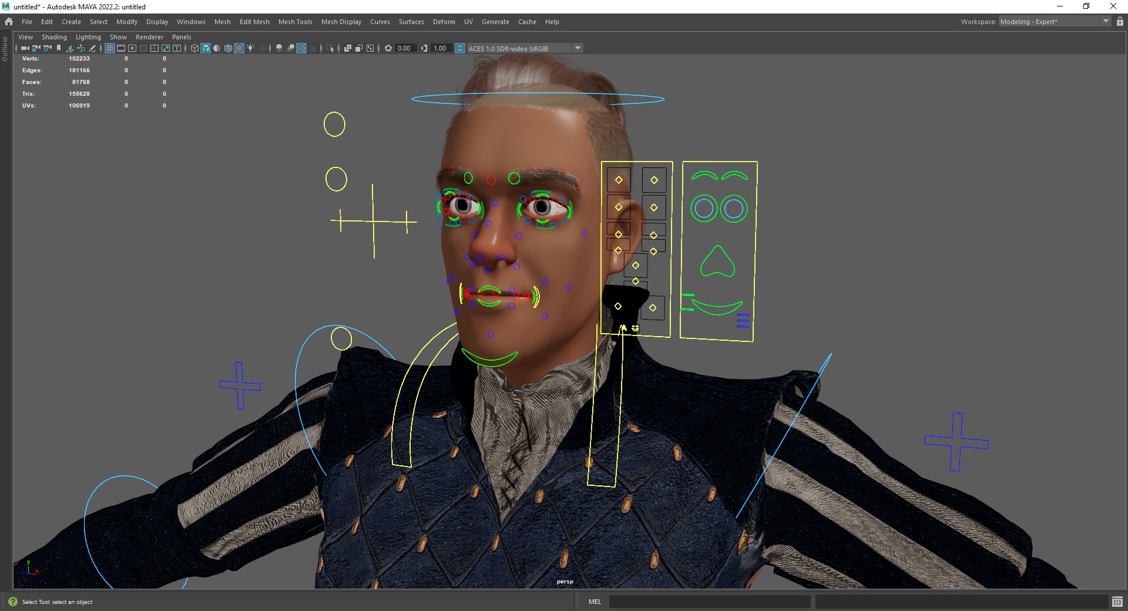The image size is (1128, 611).
Task: Click the camera Bookmarks icon
Action: pos(59,48)
